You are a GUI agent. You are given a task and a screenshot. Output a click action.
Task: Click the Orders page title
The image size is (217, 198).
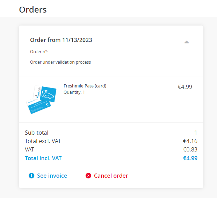coord(33,10)
